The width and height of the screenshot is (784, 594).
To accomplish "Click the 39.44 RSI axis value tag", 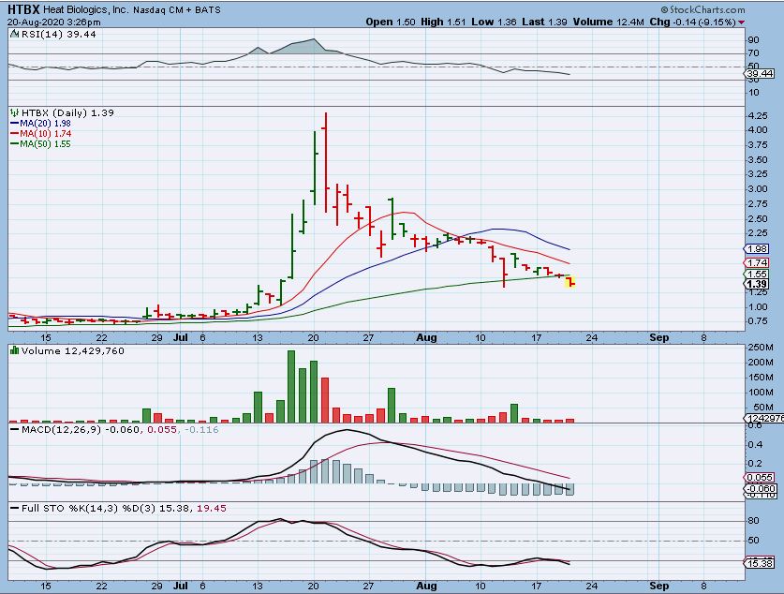I will (760, 74).
